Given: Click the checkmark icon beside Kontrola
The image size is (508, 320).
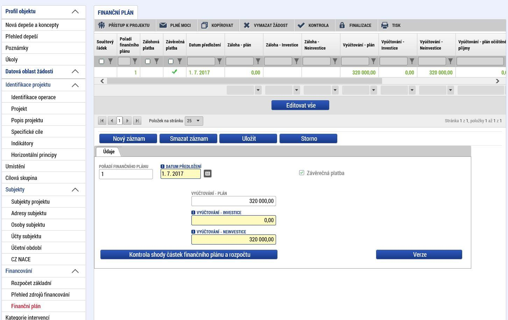Looking at the screenshot, I should [x=301, y=25].
